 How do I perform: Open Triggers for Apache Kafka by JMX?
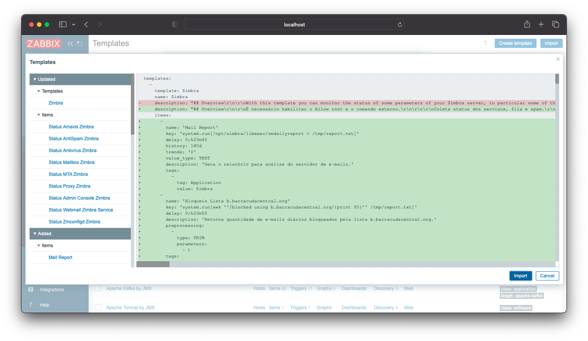298,288
